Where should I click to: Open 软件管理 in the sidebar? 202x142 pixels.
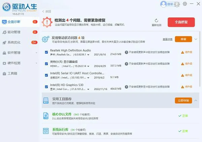coord(20,53)
